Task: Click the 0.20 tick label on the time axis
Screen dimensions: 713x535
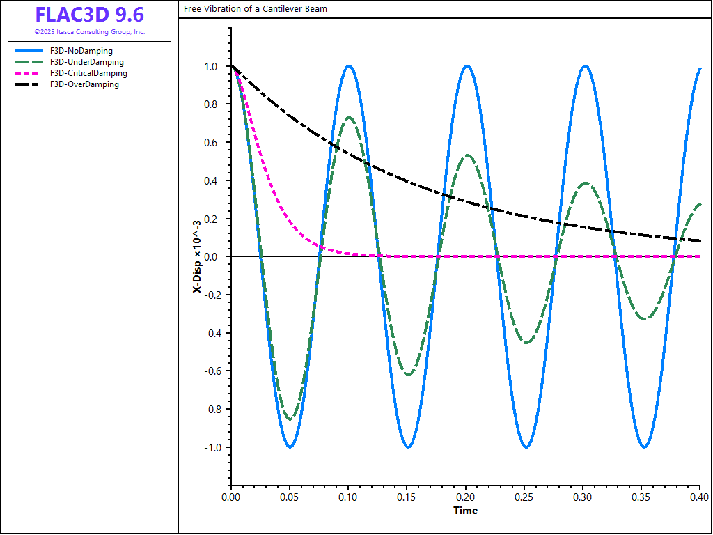Action: [x=465, y=497]
